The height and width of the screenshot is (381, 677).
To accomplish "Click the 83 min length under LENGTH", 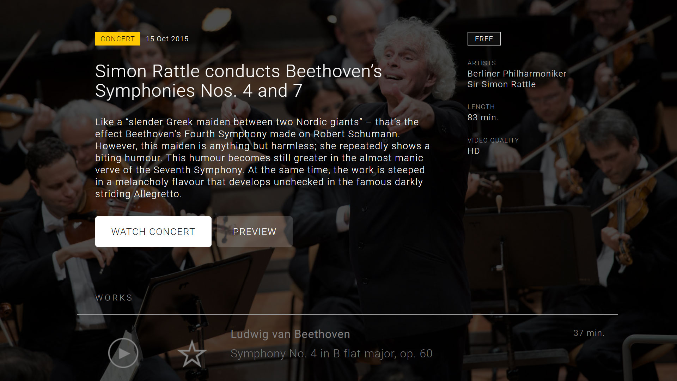I will (483, 117).
